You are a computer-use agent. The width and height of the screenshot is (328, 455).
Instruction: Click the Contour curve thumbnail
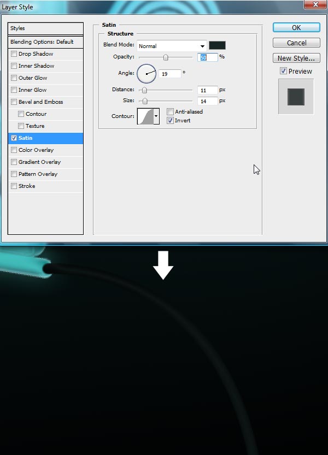145,116
